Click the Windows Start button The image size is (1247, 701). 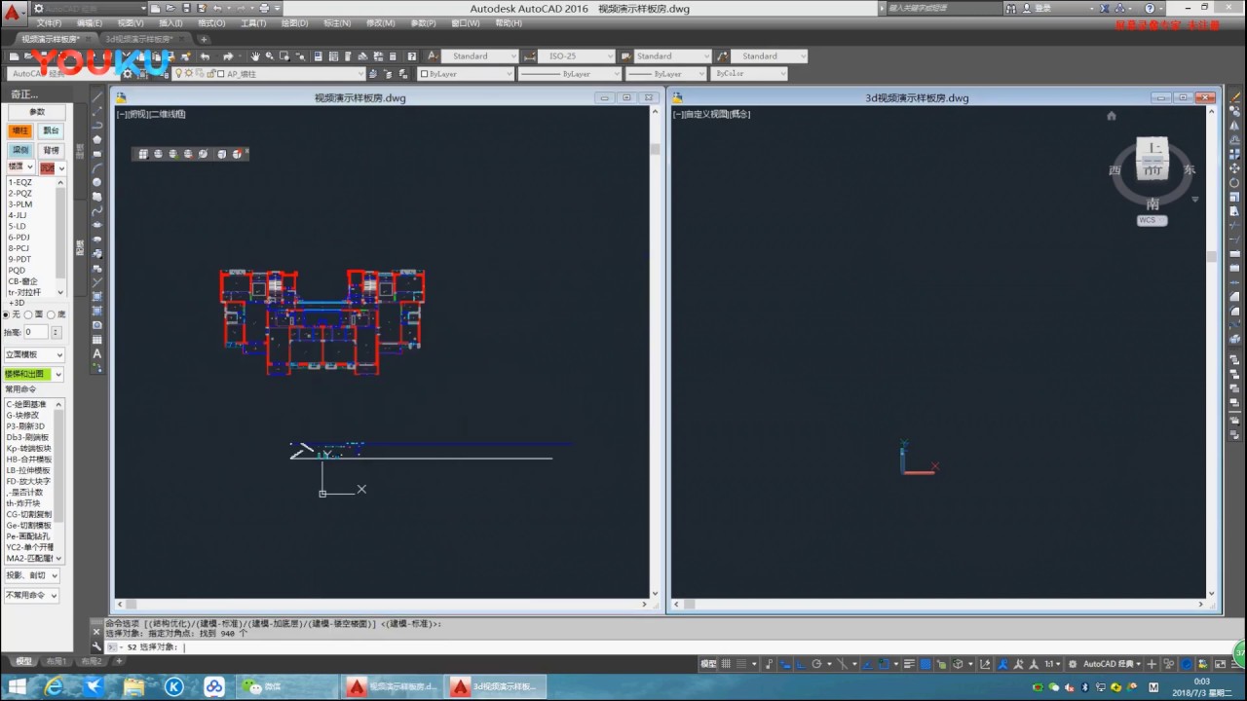coord(17,687)
